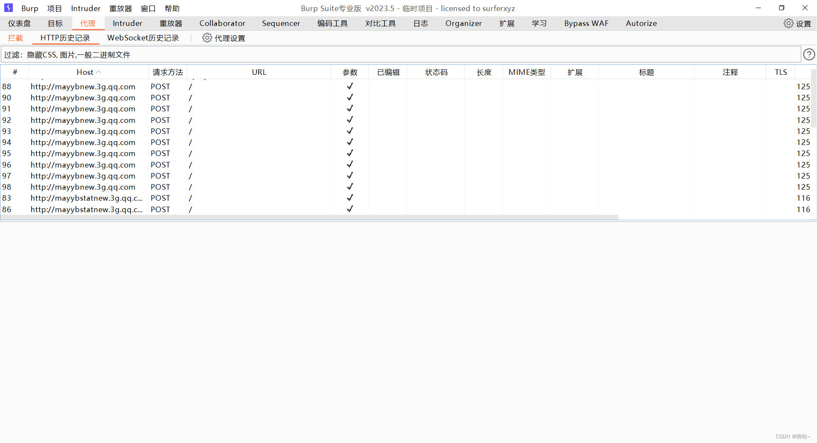Switch to the 目标 tab

55,23
